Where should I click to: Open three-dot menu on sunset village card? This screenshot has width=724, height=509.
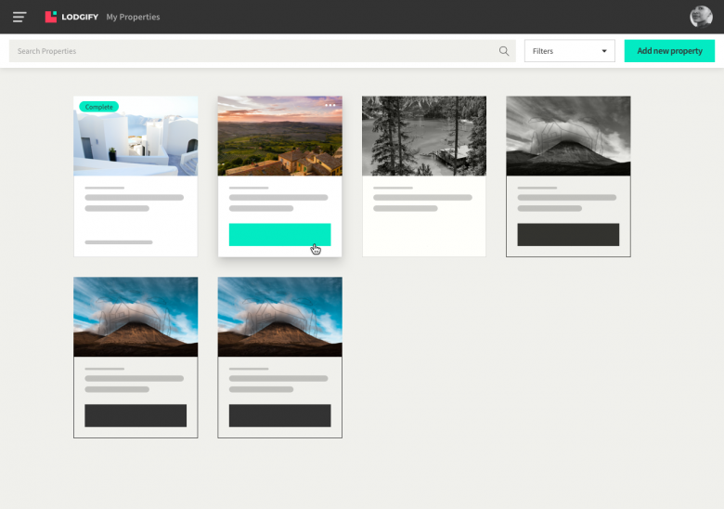click(x=330, y=105)
